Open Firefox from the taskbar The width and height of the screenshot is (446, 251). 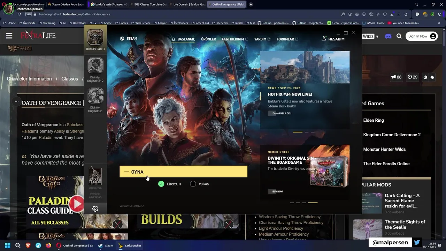pyautogui.click(x=48, y=245)
